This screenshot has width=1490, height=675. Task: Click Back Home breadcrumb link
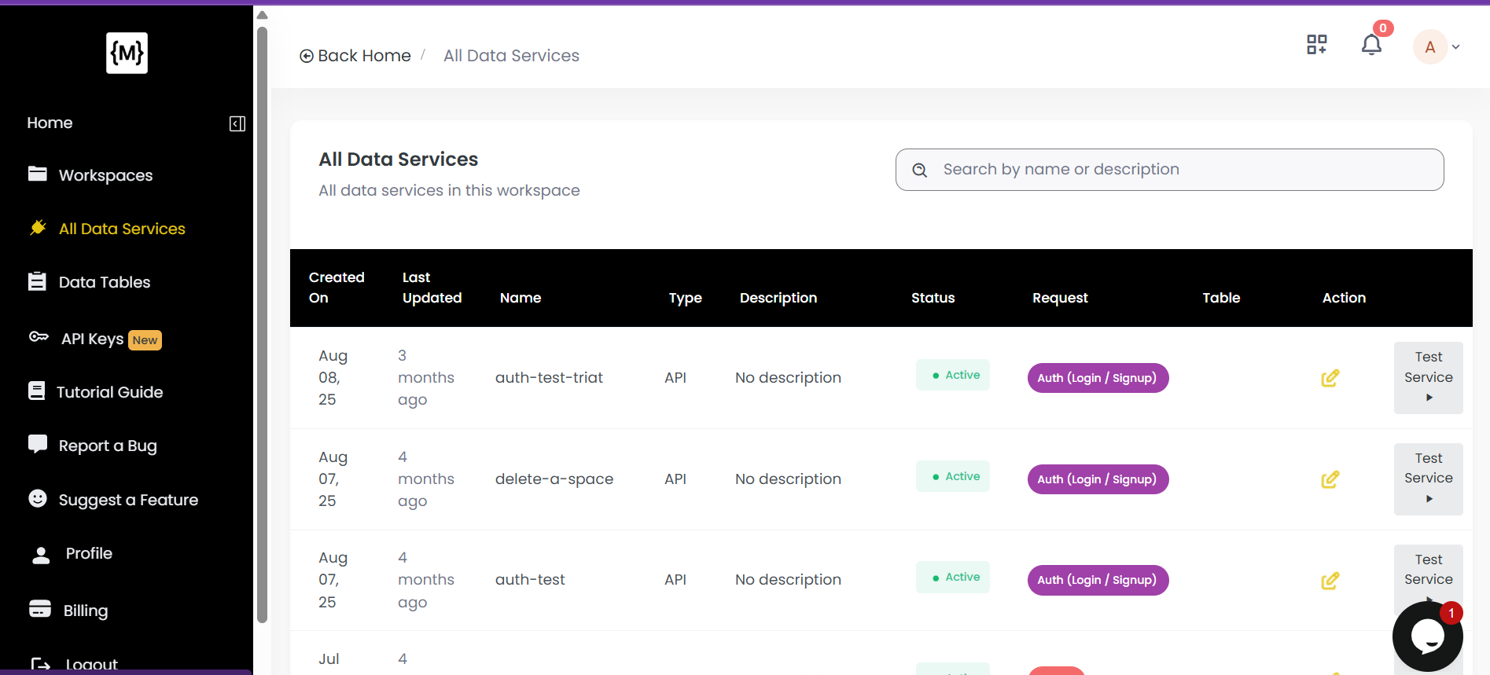click(x=364, y=56)
